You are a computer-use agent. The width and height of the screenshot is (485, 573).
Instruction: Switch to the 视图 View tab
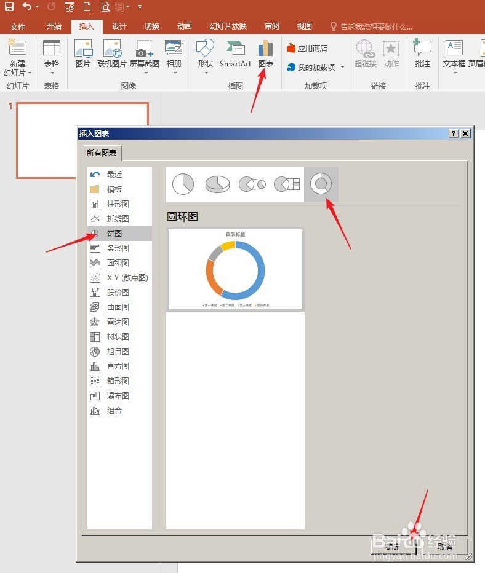(304, 26)
